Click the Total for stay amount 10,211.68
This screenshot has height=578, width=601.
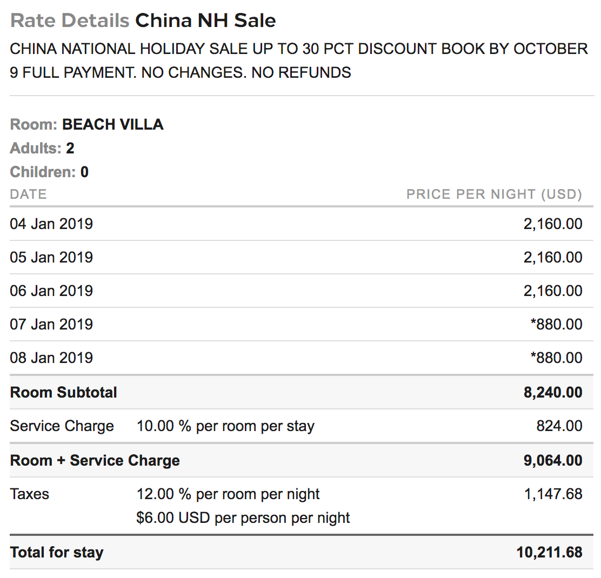549,552
